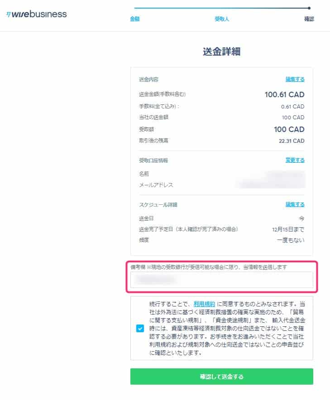
Task: Click into the 備考欄 reference input field
Action: [x=222, y=280]
